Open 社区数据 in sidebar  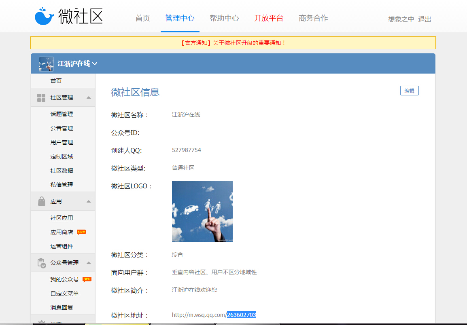coord(62,171)
